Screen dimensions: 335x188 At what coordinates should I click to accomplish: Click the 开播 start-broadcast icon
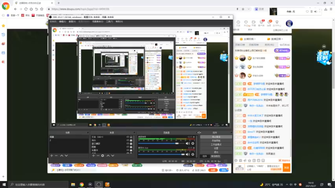254,23
